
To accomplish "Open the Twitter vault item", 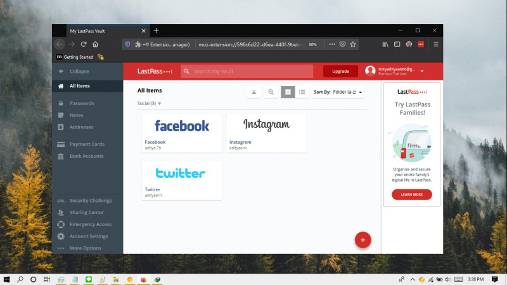I will [182, 181].
